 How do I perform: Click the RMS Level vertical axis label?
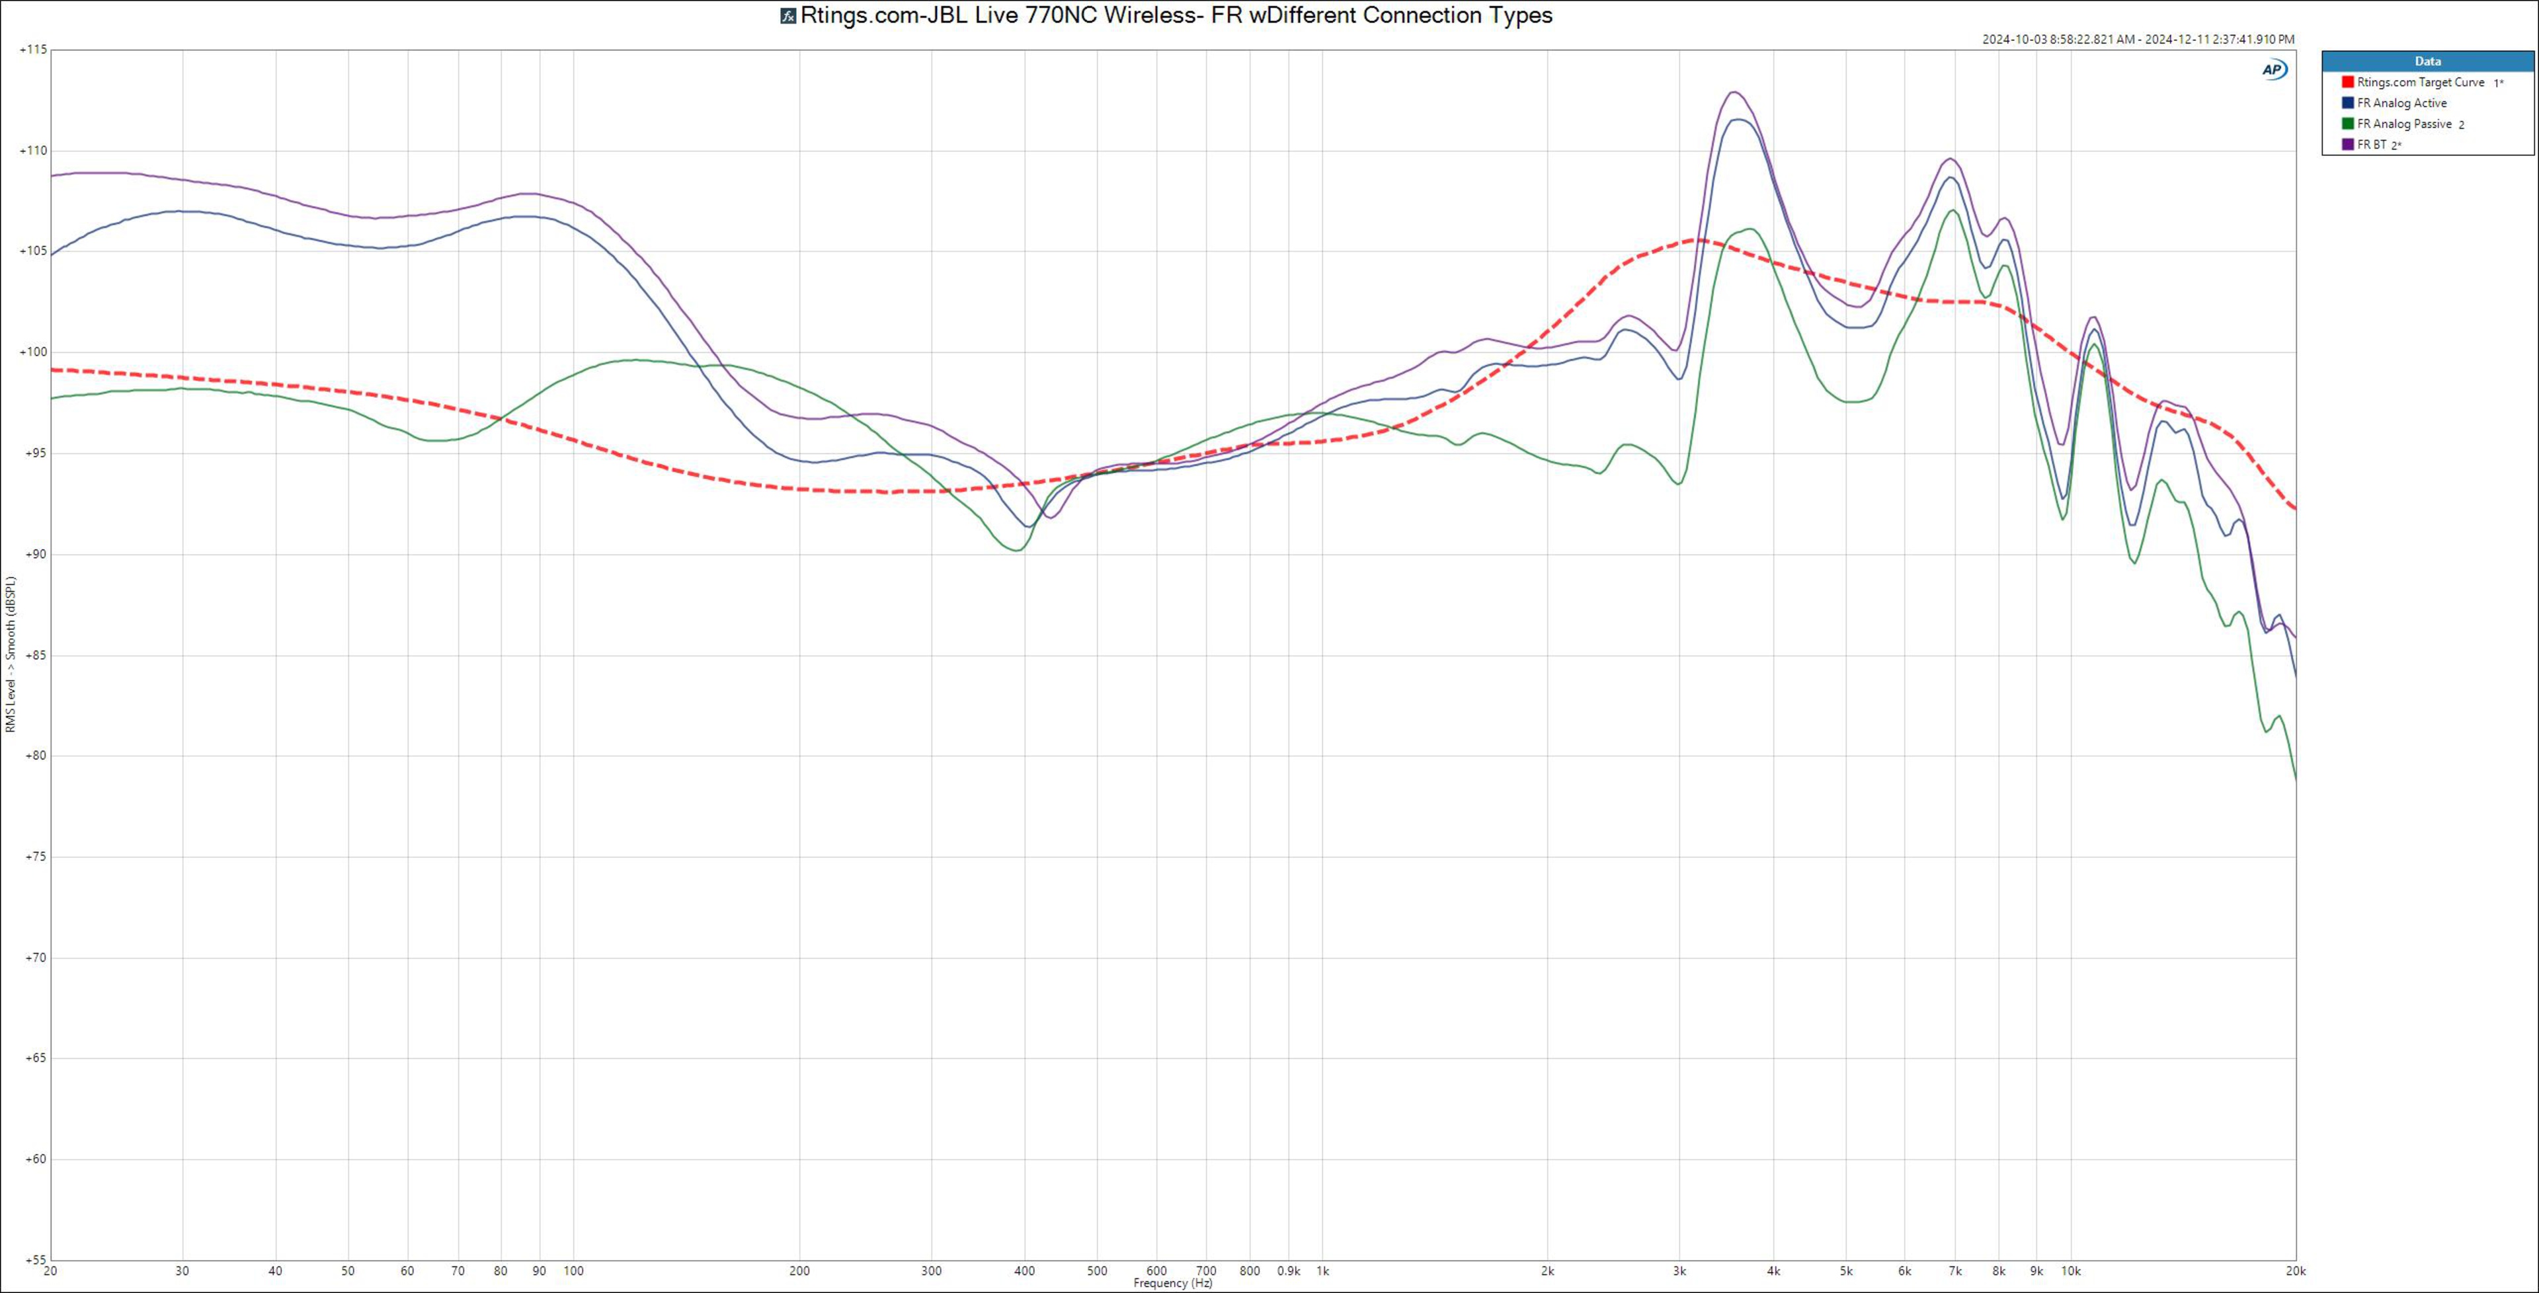point(11,654)
